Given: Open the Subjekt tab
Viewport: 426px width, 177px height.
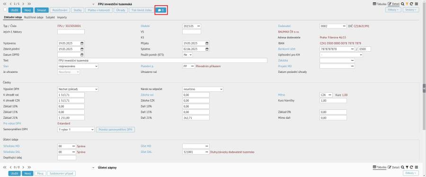Looking at the screenshot, I should tap(51, 18).
